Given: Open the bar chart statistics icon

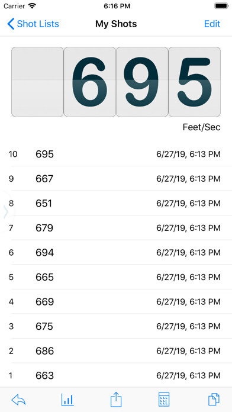Looking at the screenshot, I should pyautogui.click(x=67, y=400).
